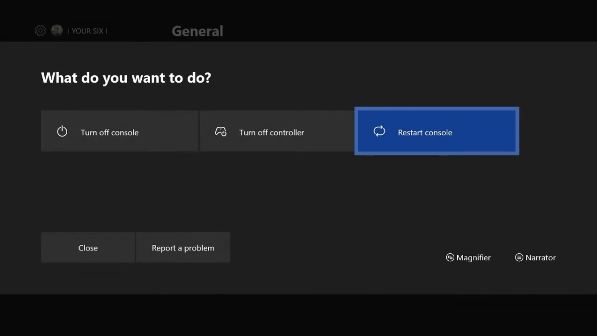The width and height of the screenshot is (597, 336).
Task: Click the Magnifier icon
Action: coord(450,257)
